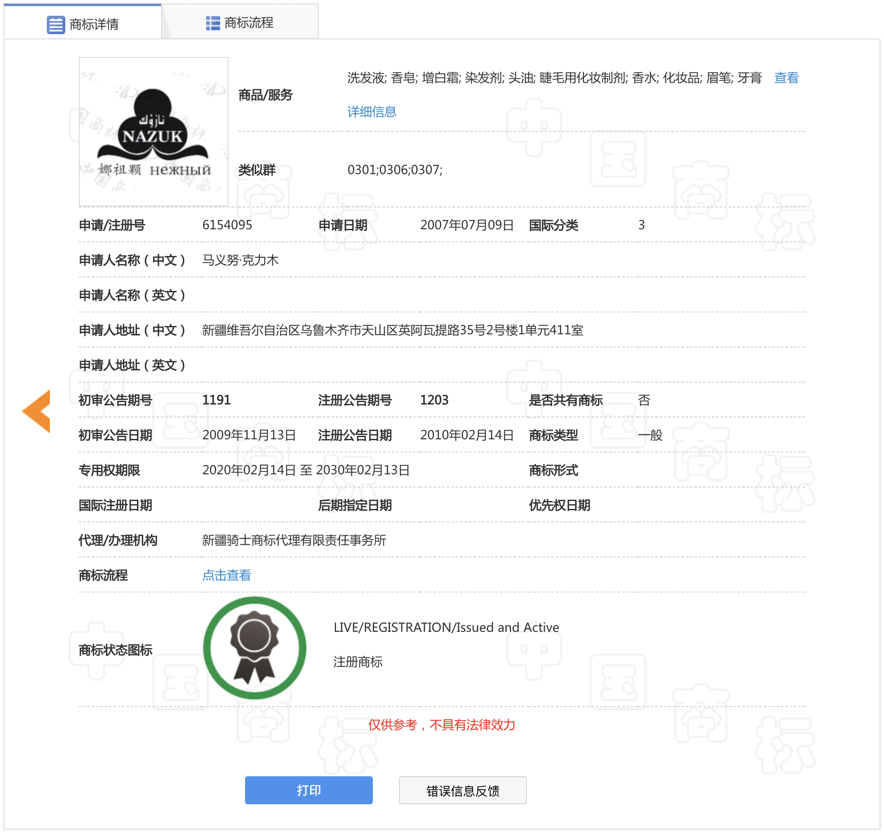Click the 打印 button
The height and width of the screenshot is (834, 884).
[309, 790]
